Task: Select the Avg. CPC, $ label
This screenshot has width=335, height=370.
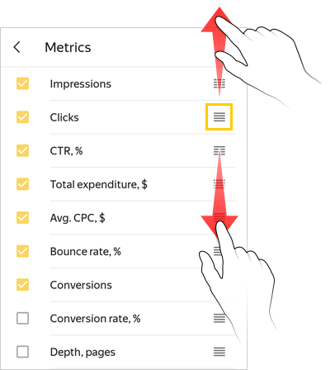Action: (78, 218)
